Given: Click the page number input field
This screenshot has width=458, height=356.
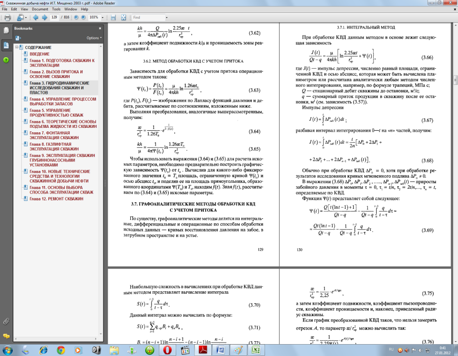Looking at the screenshot, I should tap(55, 18).
